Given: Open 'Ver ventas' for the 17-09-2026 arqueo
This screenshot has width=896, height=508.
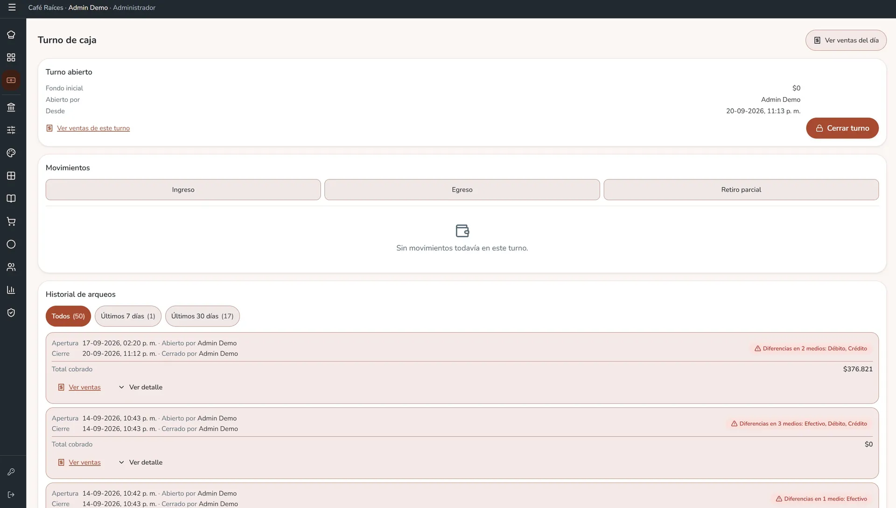Looking at the screenshot, I should click(84, 388).
